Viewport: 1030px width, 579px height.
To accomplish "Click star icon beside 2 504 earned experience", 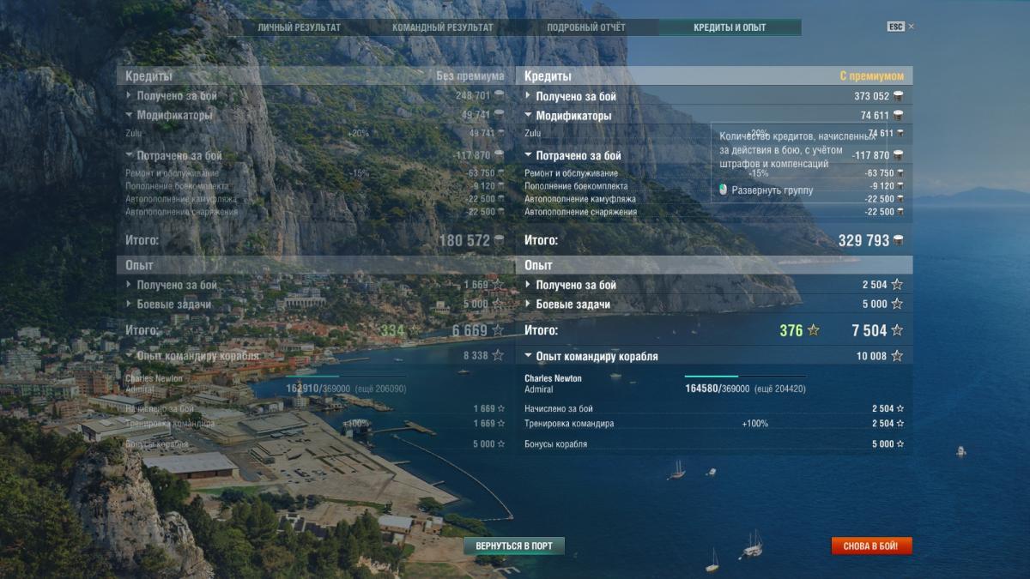I will 897,285.
